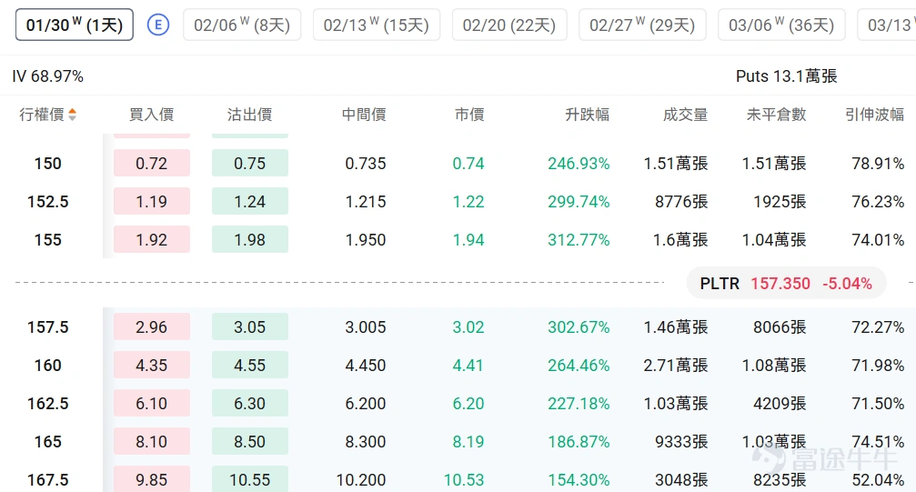The width and height of the screenshot is (916, 492).
Task: Click bid price 1.92 for strike 155
Action: [152, 239]
